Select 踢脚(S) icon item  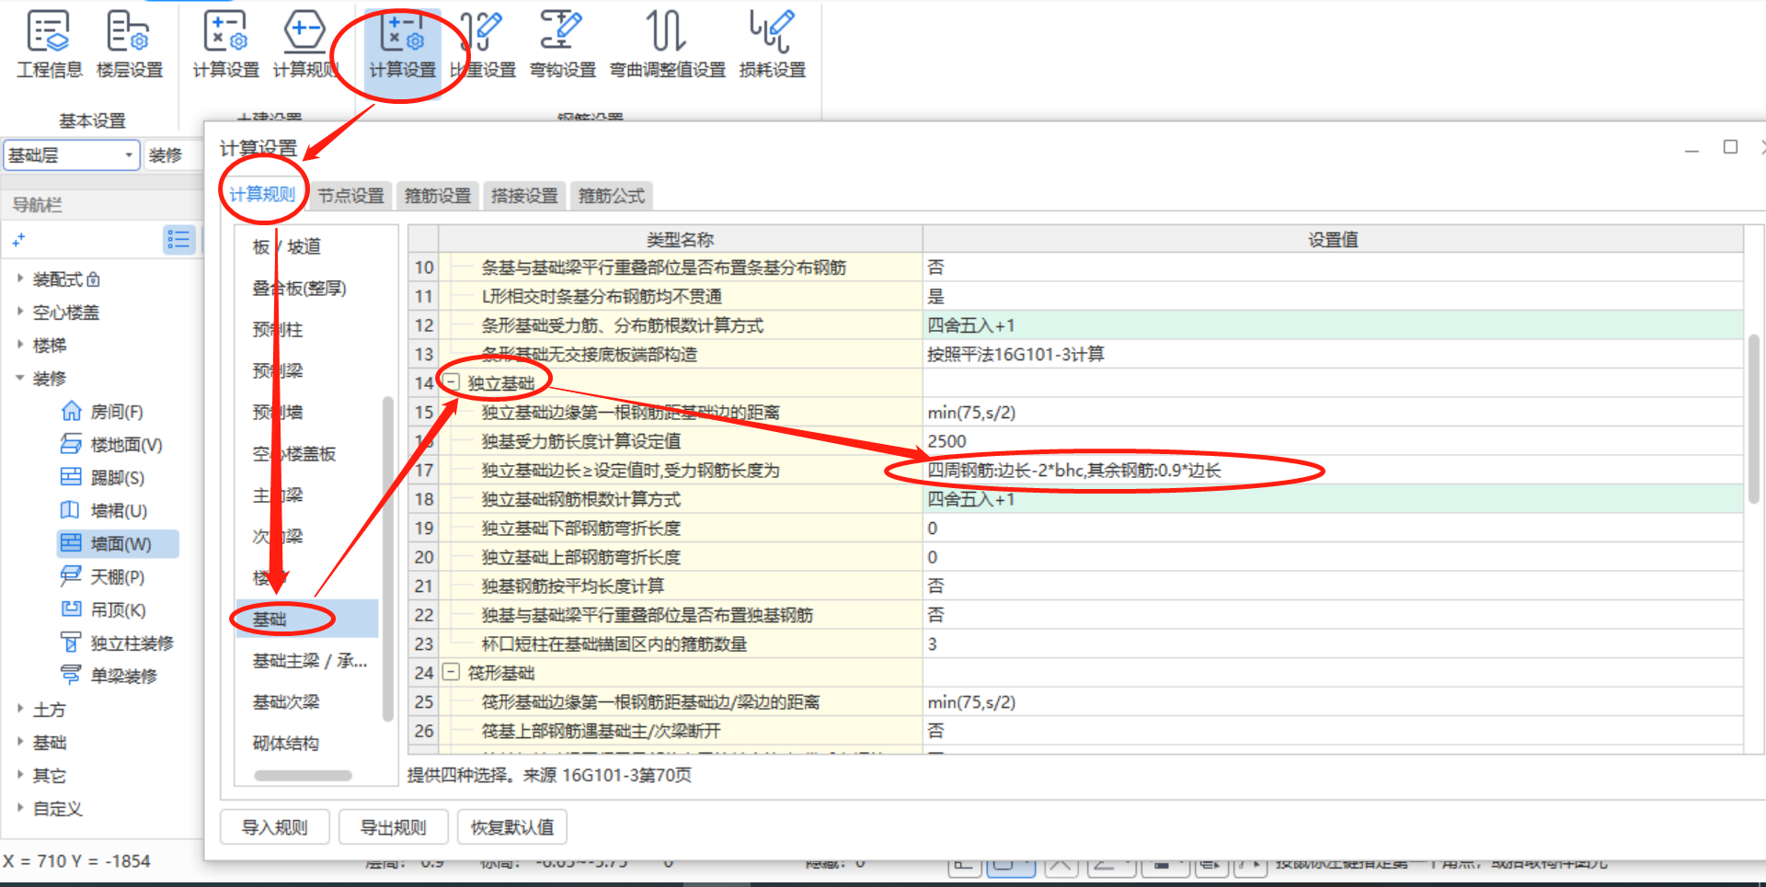tap(72, 477)
